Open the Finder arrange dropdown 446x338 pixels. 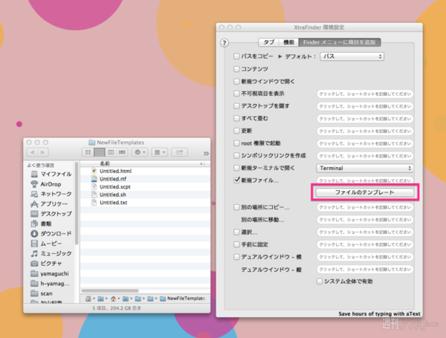159,152
